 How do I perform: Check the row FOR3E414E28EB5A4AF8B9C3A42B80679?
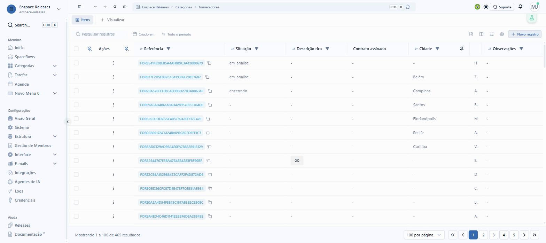pyautogui.click(x=76, y=63)
